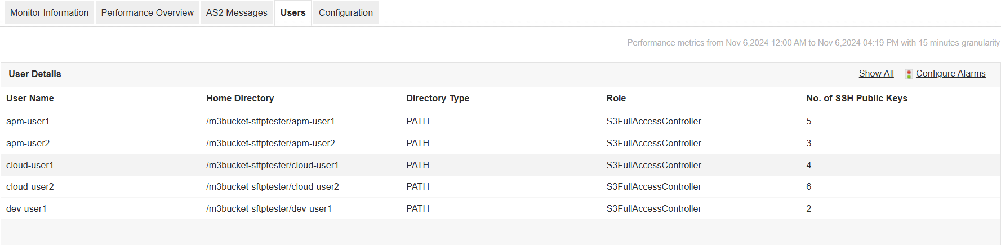The image size is (1001, 245).
Task: Click cloud-user2's S3FullAccessController role
Action: pyautogui.click(x=653, y=186)
